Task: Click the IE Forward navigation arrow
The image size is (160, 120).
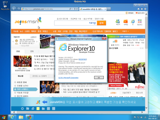Action: 19,9
